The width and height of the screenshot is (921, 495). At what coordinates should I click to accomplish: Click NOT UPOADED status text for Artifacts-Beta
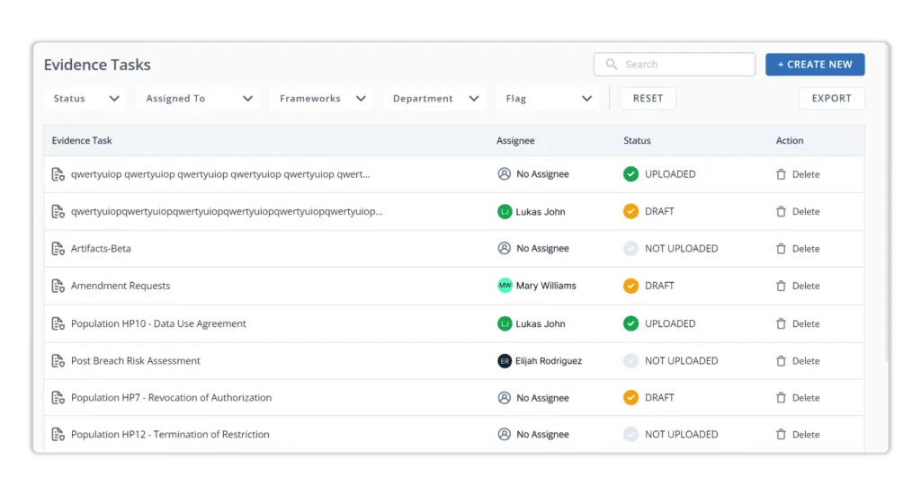[682, 249]
